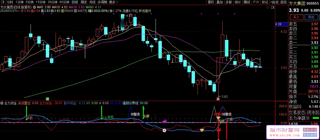
Task: Open the 多周期 multi-period view
Action: [x=102, y=2]
